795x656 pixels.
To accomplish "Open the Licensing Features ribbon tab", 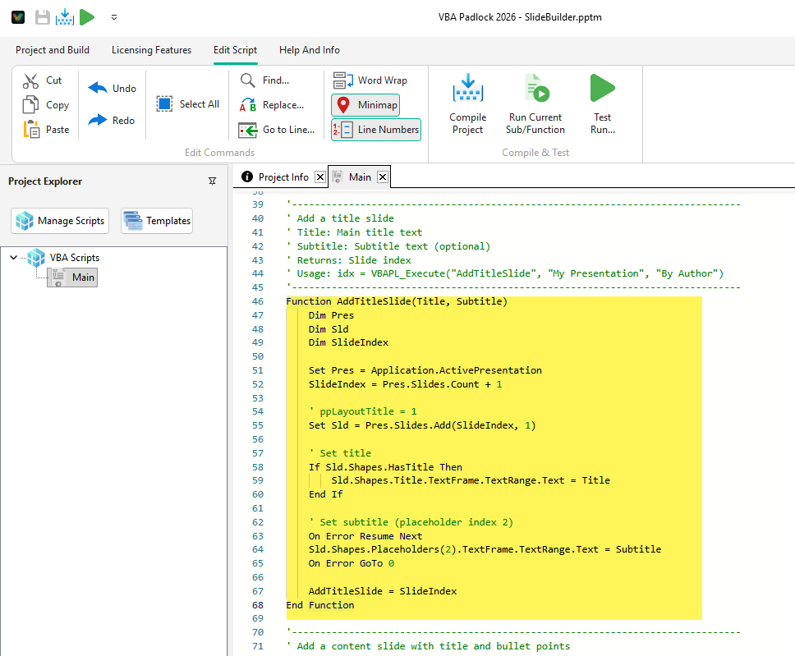I will 151,50.
